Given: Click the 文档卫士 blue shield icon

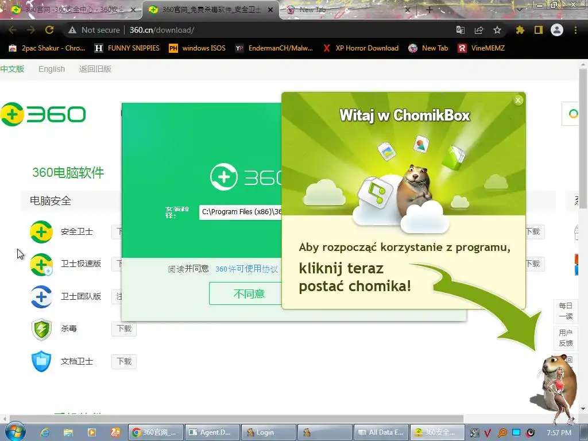Looking at the screenshot, I should [x=41, y=362].
